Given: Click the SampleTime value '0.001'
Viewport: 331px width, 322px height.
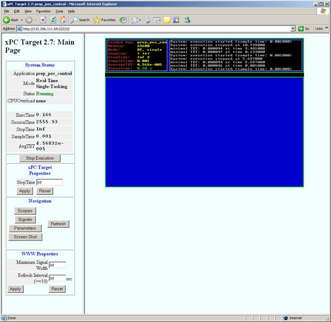Looking at the screenshot, I should [44, 136].
